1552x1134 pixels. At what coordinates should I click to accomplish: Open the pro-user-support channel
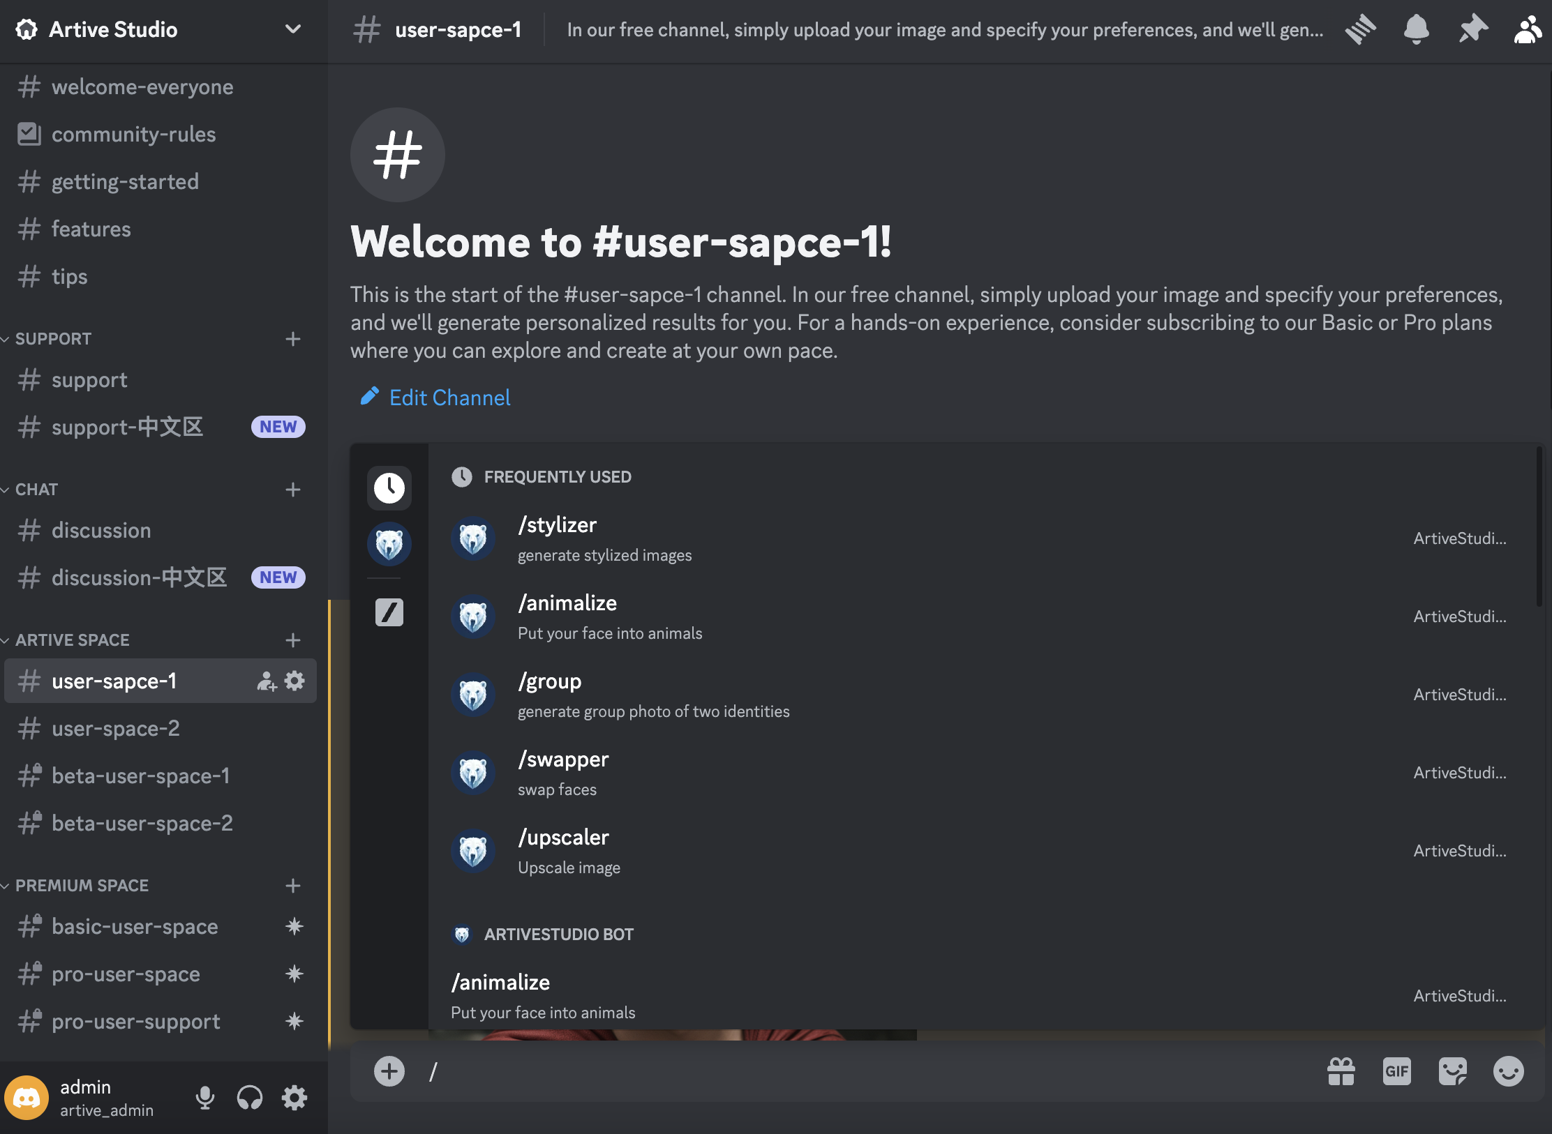161,1022
